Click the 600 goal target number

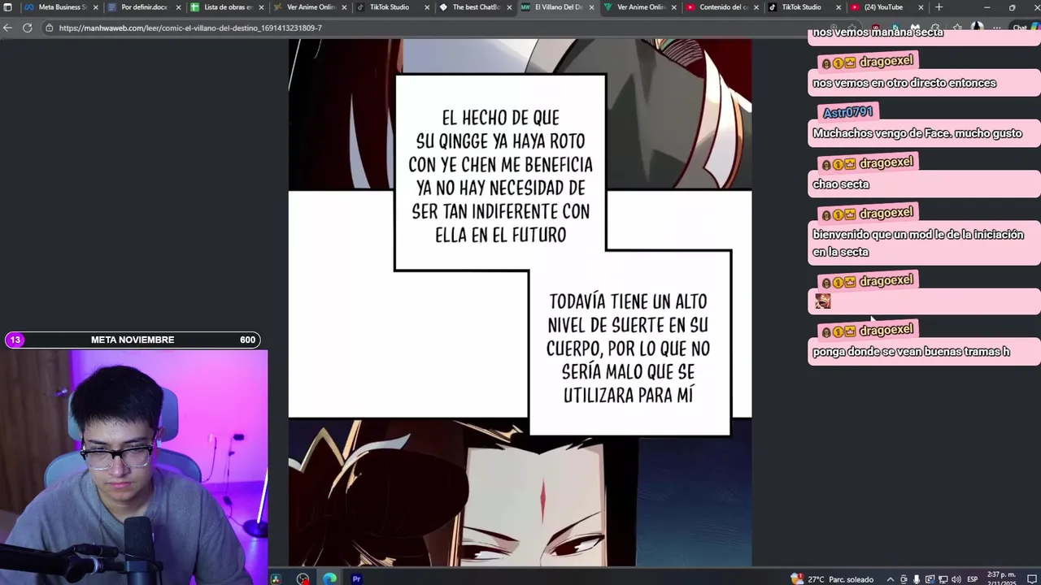click(x=247, y=340)
